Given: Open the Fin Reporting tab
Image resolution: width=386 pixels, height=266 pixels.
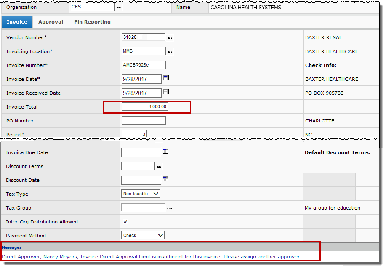Looking at the screenshot, I should click(92, 22).
